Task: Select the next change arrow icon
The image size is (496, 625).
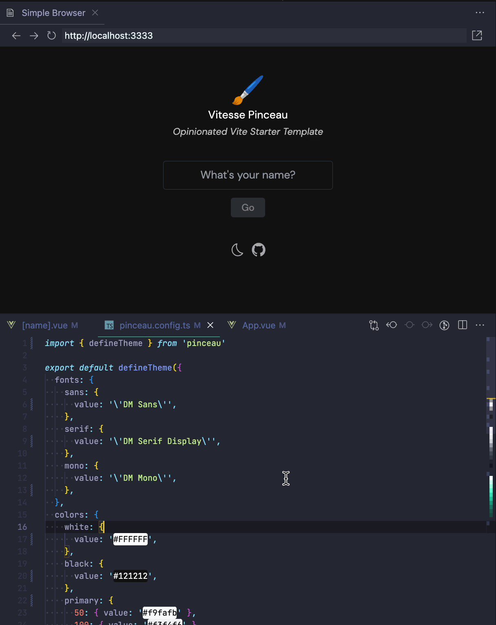Action: 427,325
